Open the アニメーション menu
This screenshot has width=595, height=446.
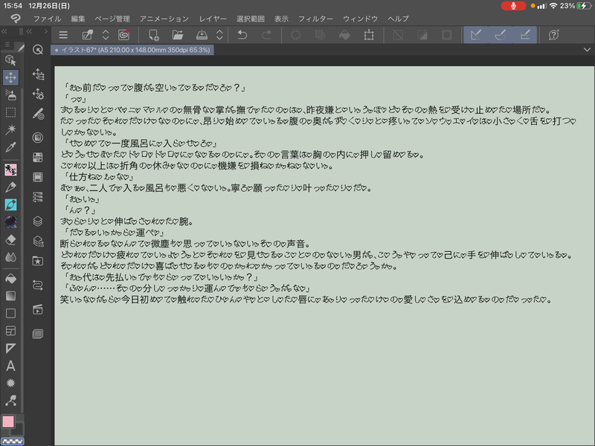(x=164, y=19)
